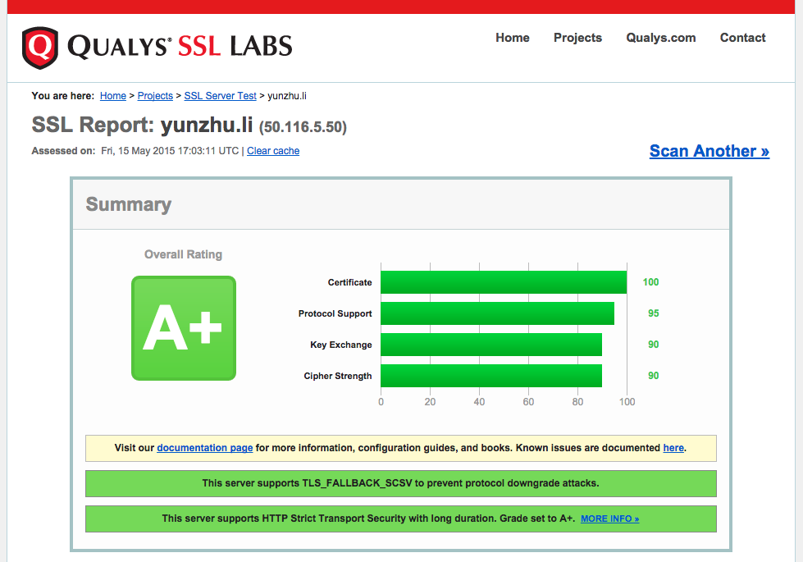
Task: Click the Certificate score bar
Action: click(x=504, y=282)
